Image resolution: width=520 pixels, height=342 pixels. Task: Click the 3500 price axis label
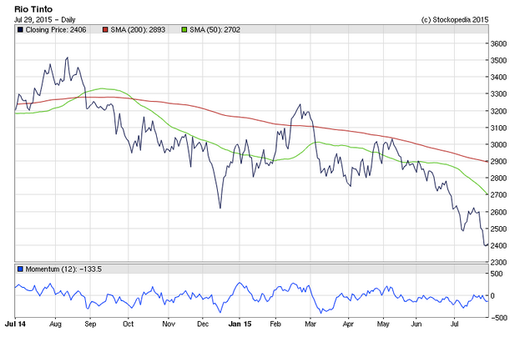tap(498, 60)
